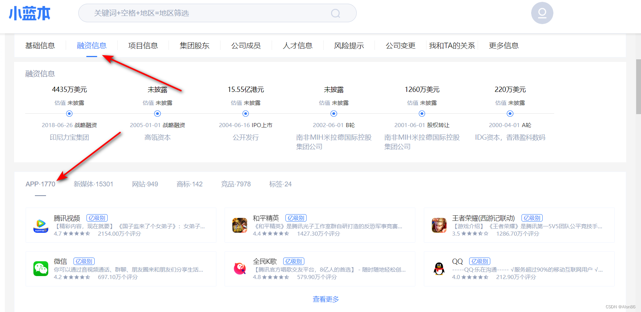Open investor 高瓴资本
Screen dimensions: 641x312
[x=157, y=137]
